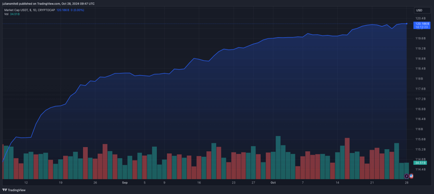Click the US flag economic event icon
Image resolution: width=434 pixels, height=194 pixels.
(411, 176)
